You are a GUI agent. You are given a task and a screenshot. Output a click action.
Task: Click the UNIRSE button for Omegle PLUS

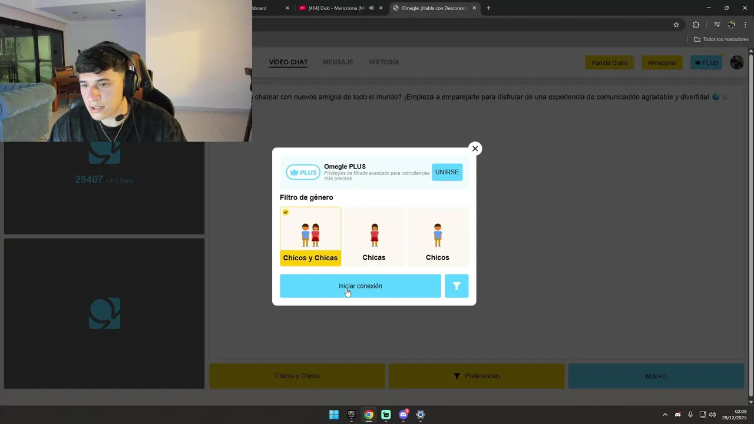tap(447, 172)
